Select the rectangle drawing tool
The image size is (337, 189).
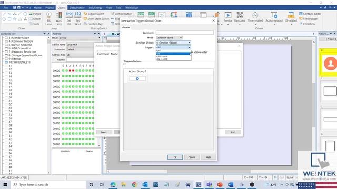9,19
